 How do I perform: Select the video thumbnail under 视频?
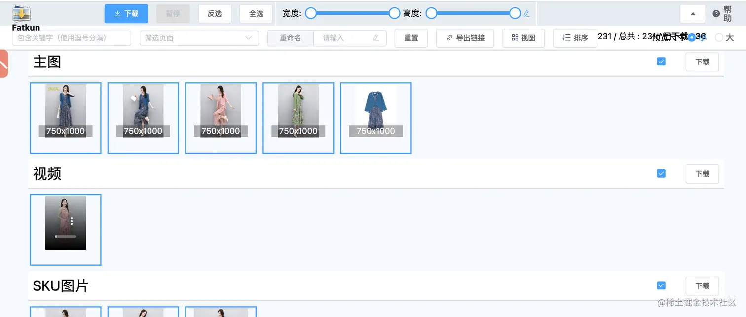[66, 230]
